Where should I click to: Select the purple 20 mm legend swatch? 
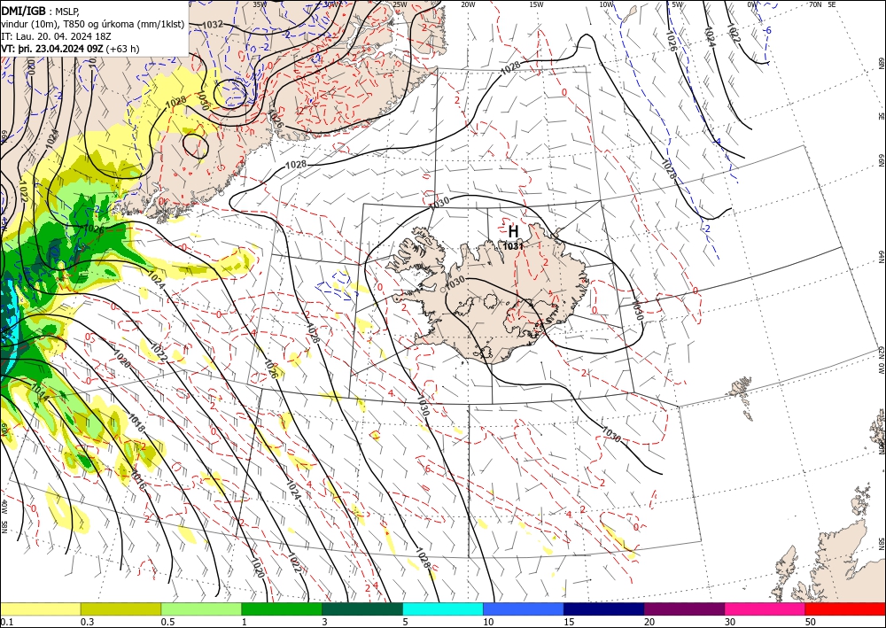[684, 609]
